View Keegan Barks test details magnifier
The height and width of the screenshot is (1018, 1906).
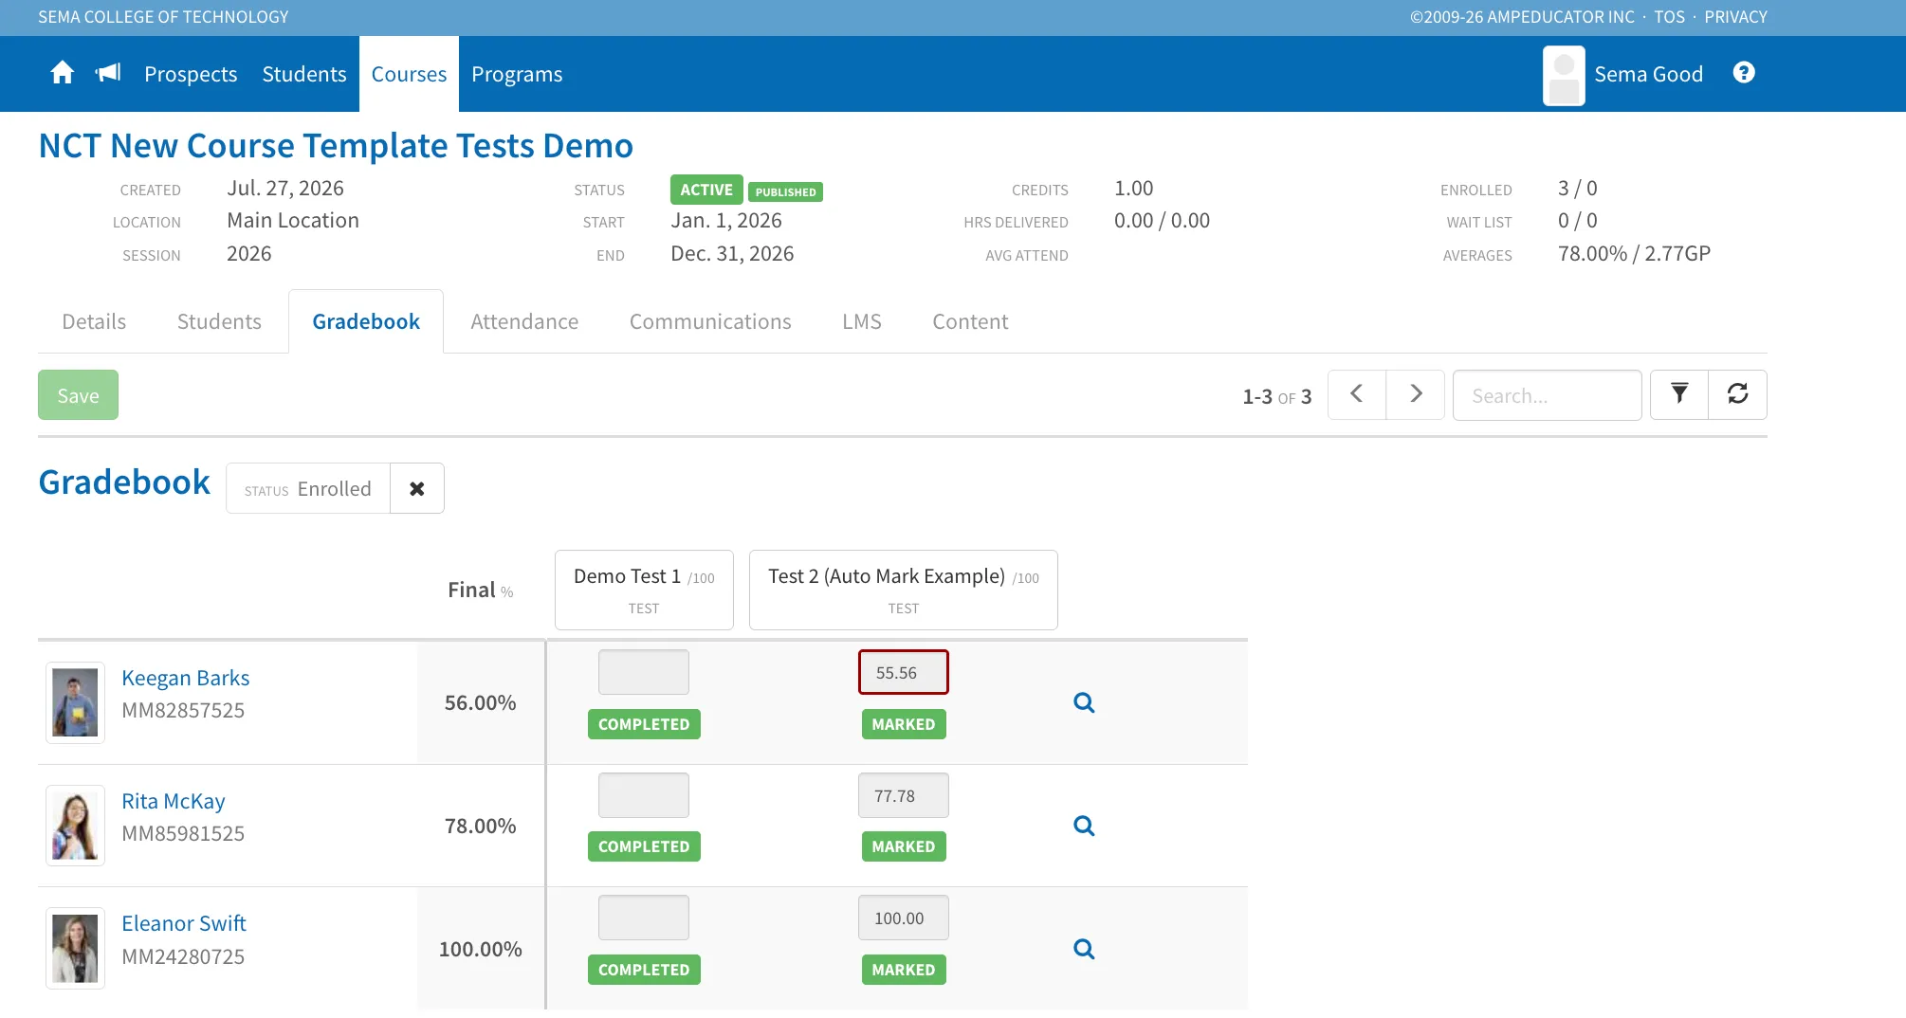[x=1084, y=702]
